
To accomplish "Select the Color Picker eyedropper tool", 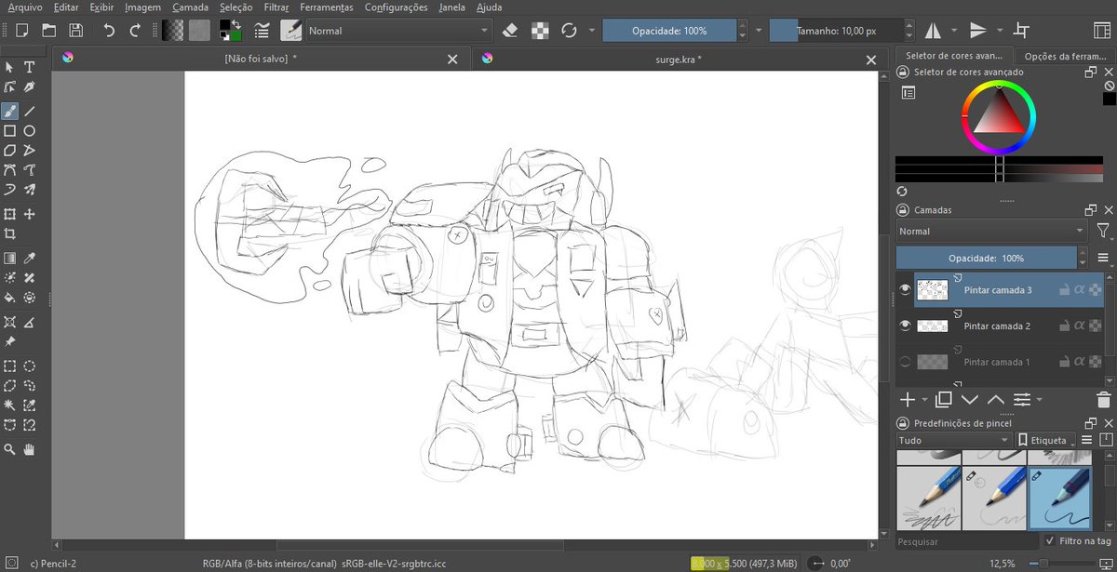I will (x=30, y=258).
